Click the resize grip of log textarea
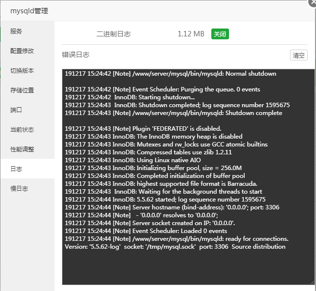316x291 pixels. [312, 282]
